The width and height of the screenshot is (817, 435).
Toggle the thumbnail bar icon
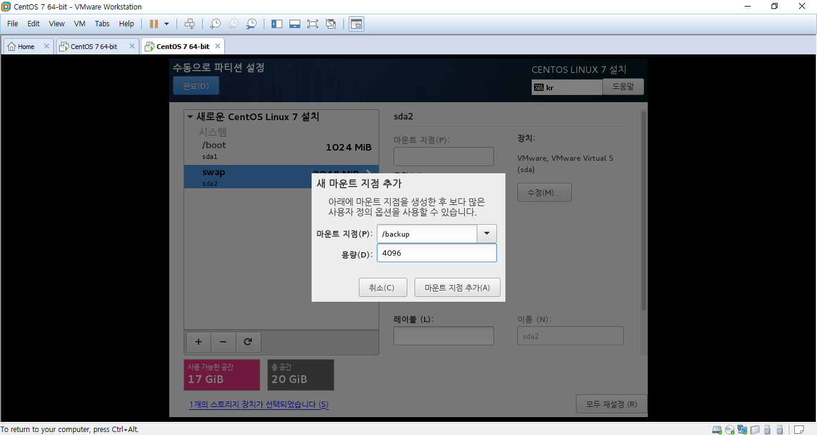tap(294, 24)
